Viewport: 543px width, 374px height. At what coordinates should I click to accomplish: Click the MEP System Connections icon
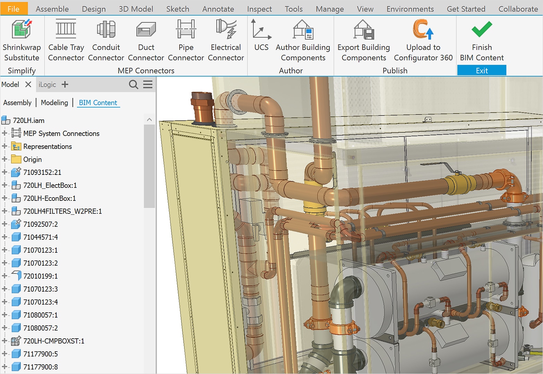[16, 133]
